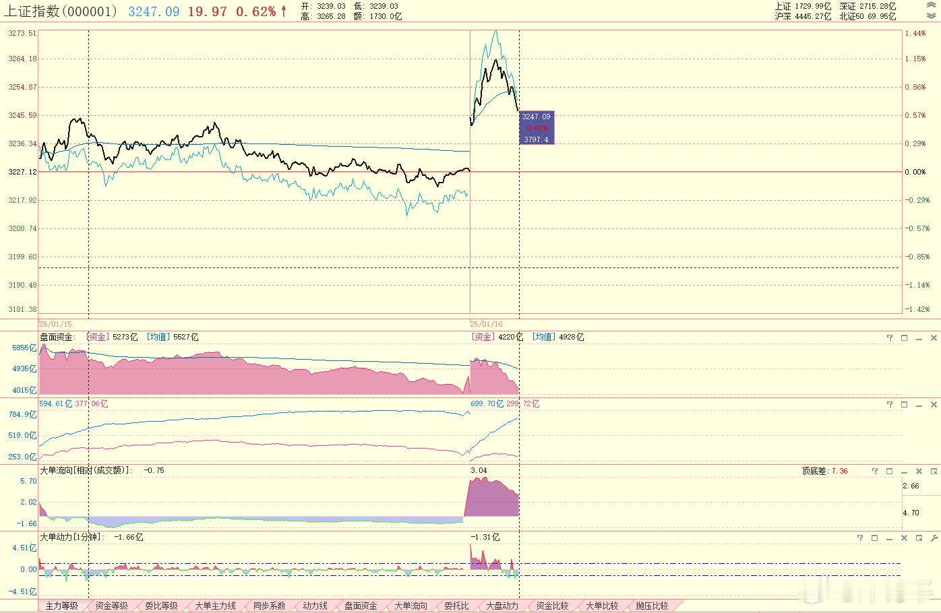Click the 1.44% percentage axis label
Screen dimensions: 941x613
click(915, 33)
